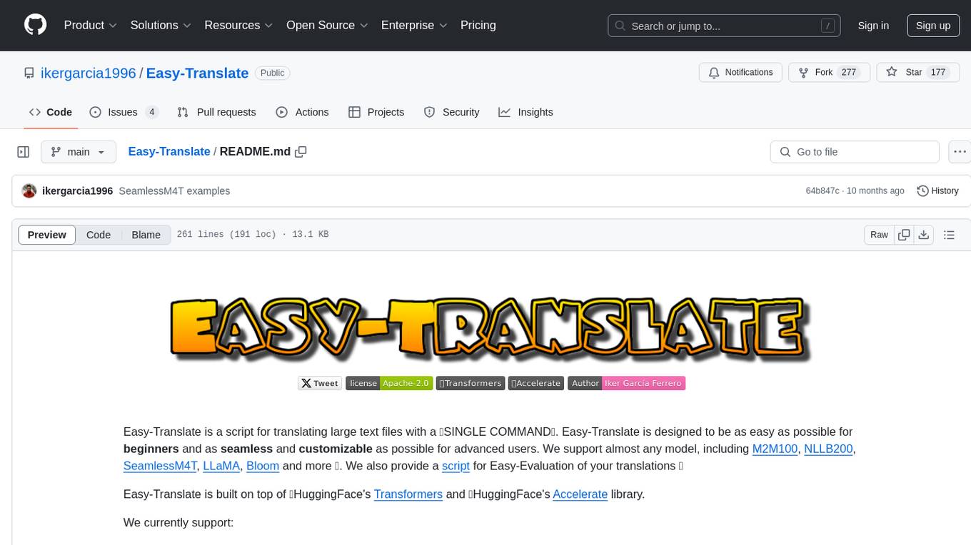Screen dimensions: 971x545
Task: Open the README outline list
Action: 949,235
